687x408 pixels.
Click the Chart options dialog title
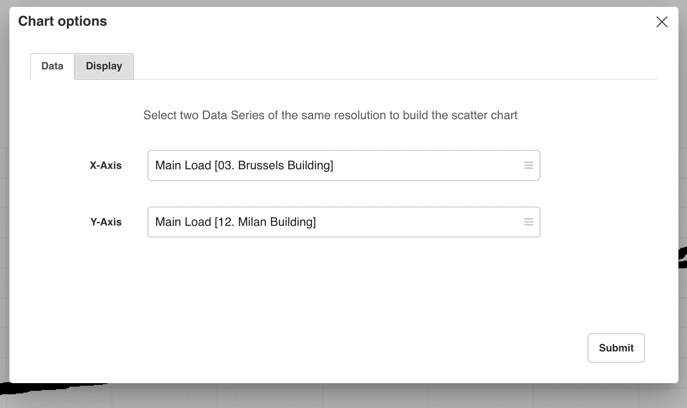tap(63, 21)
